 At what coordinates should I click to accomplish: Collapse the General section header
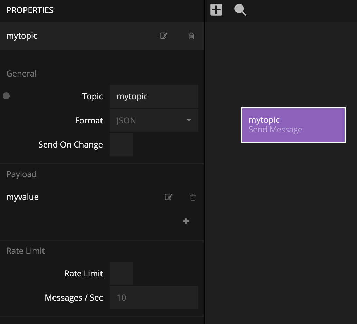click(x=21, y=73)
